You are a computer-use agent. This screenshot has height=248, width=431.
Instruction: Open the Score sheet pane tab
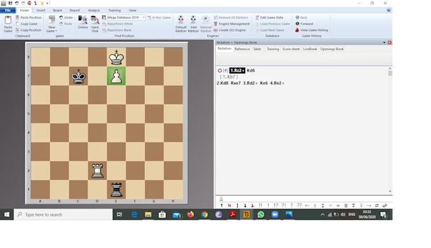(x=291, y=49)
